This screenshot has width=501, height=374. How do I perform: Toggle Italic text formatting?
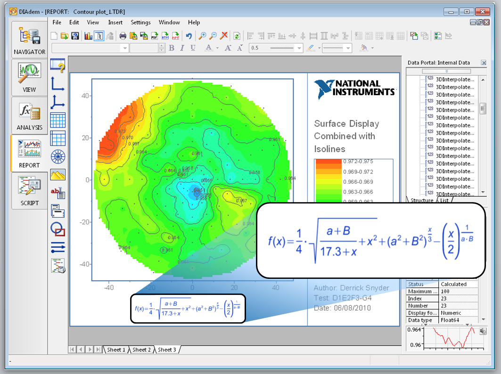pyautogui.click(x=182, y=48)
